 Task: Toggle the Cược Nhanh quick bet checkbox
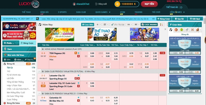click(142, 24)
